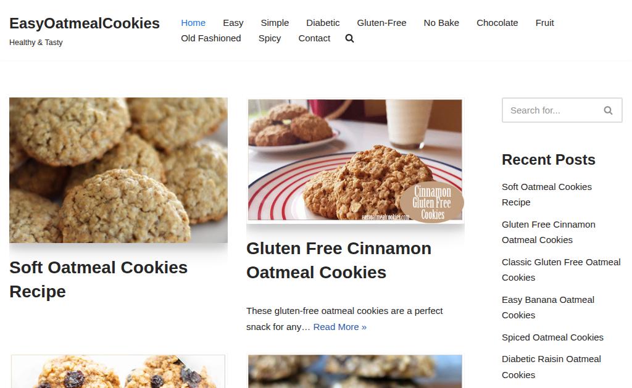Visit the Old Fashioned recipes menu link
The width and height of the screenshot is (632, 388).
211,38
